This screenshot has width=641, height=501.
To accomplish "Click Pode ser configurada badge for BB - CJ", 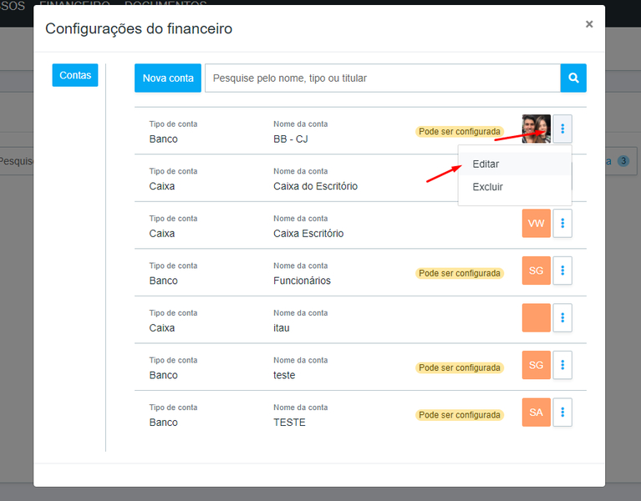I will pos(460,132).
